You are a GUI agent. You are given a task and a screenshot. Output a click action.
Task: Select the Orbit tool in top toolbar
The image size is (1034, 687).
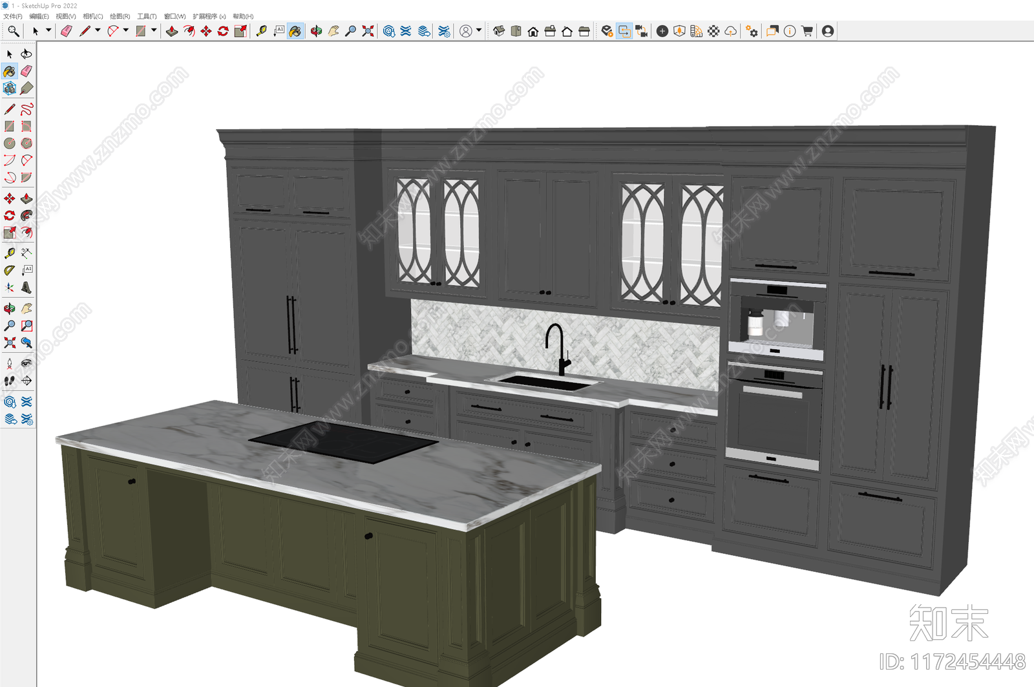(316, 31)
